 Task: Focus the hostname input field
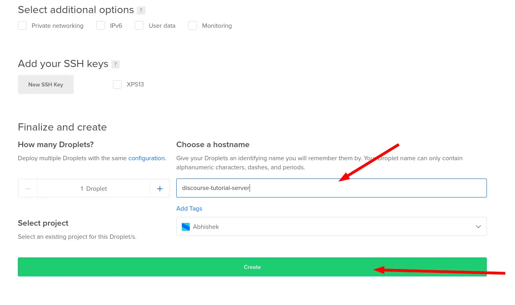(331, 188)
